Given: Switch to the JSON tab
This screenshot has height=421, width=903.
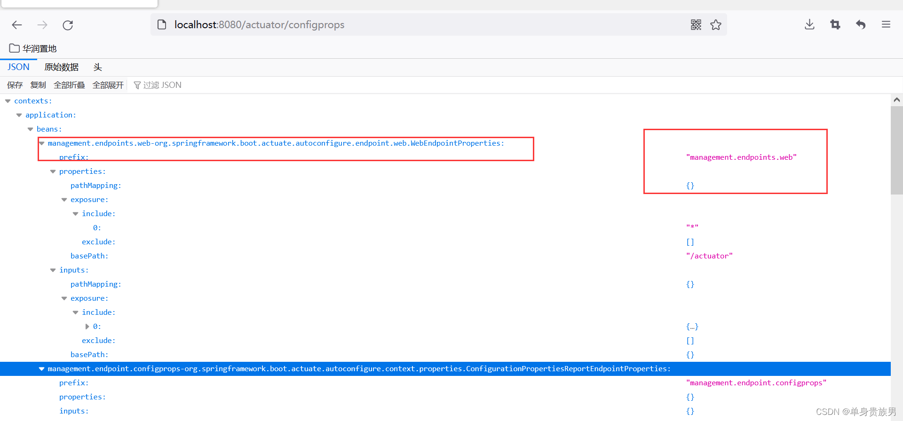Looking at the screenshot, I should tap(18, 67).
